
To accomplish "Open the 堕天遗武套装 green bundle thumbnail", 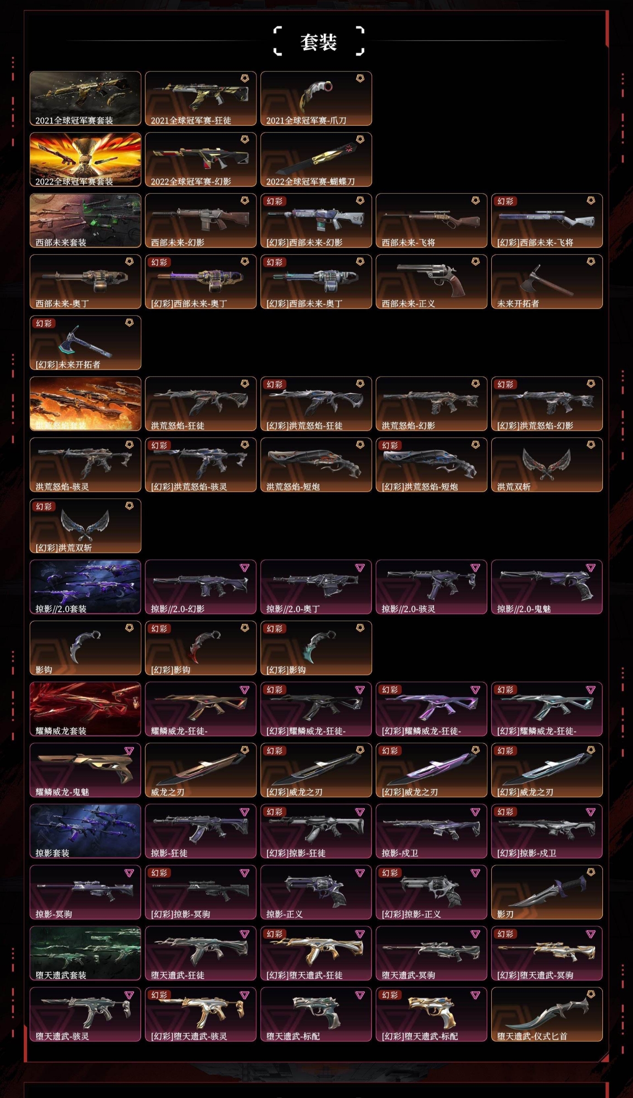I will pyautogui.click(x=85, y=953).
